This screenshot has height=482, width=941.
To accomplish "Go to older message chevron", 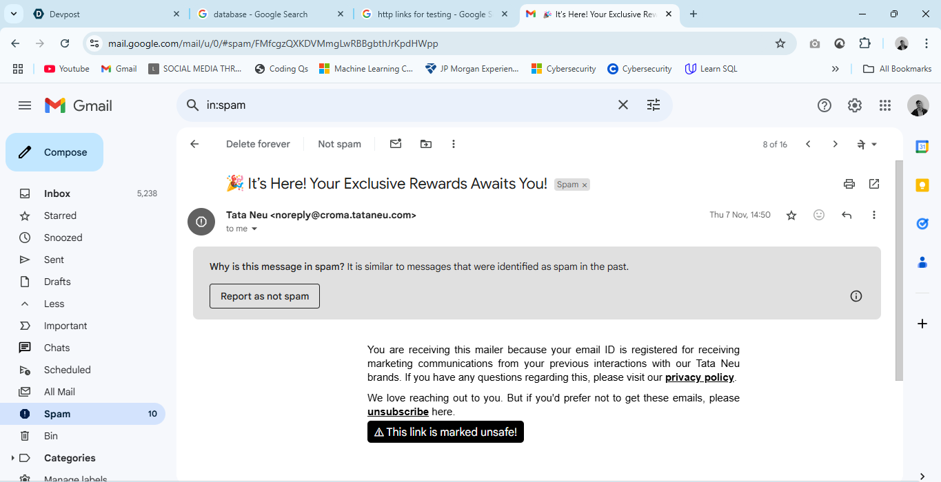I will pyautogui.click(x=835, y=144).
